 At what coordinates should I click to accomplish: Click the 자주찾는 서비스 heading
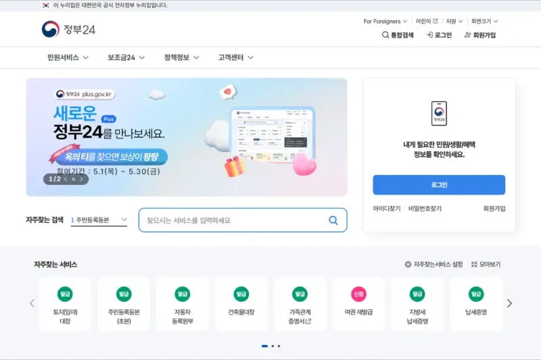55,265
